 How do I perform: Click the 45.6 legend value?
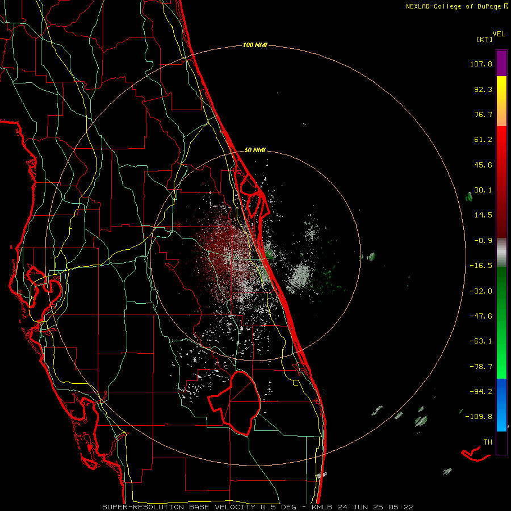point(483,165)
